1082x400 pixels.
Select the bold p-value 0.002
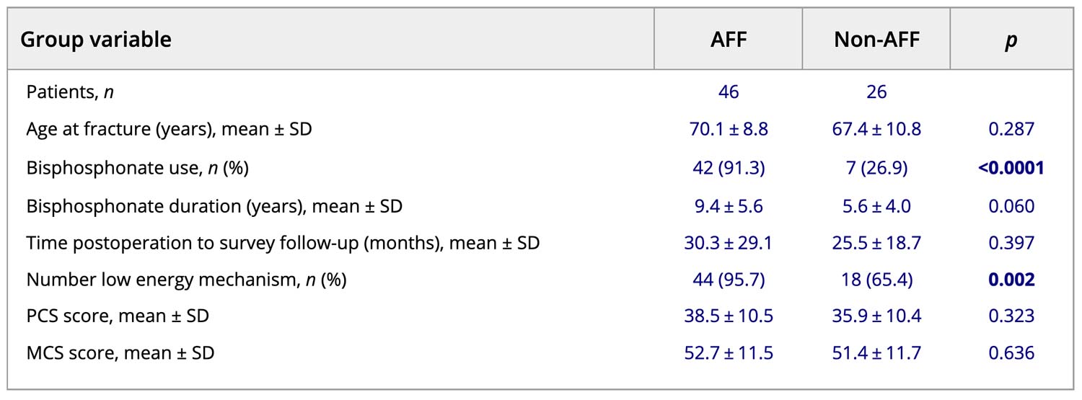[x=1011, y=280]
